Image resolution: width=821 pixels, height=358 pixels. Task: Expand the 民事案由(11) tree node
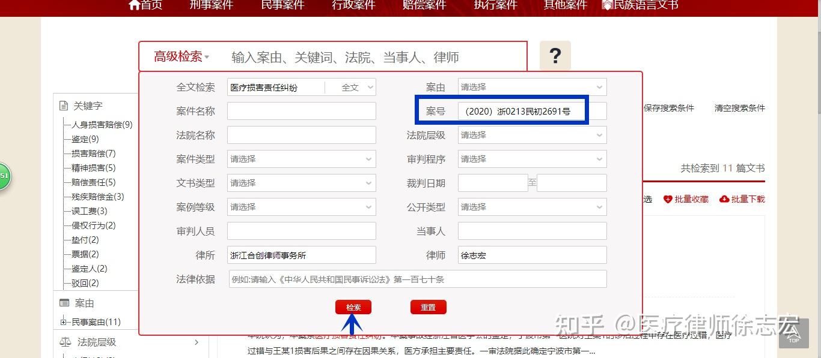tap(64, 322)
